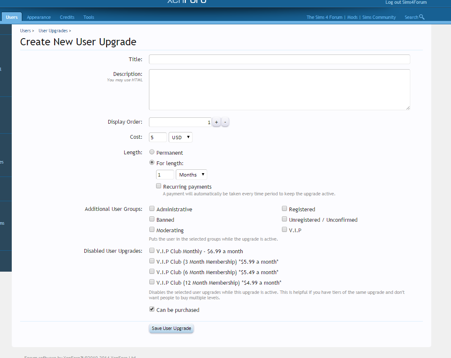The image size is (451, 358).
Task: Select the Permanent length option
Action: tap(151, 152)
